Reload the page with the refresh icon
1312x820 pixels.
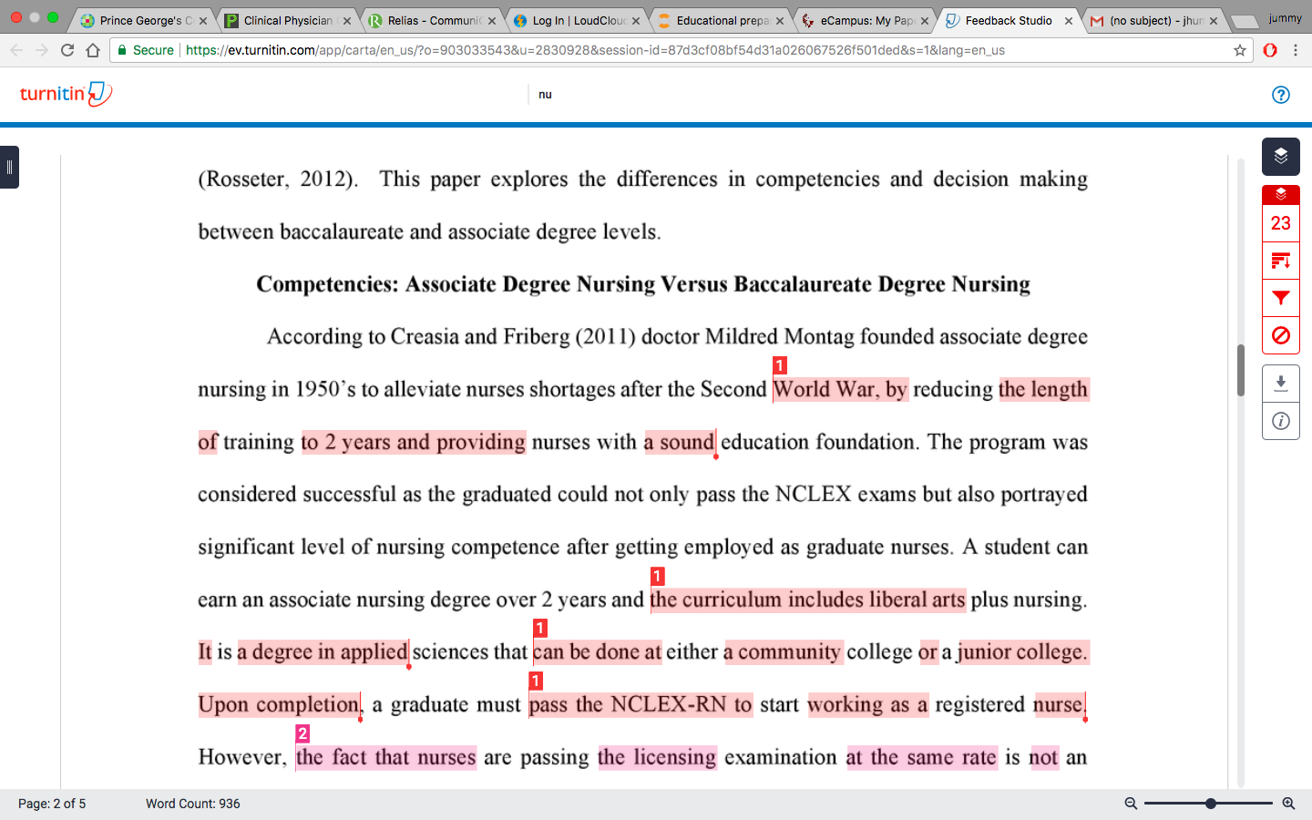point(67,50)
